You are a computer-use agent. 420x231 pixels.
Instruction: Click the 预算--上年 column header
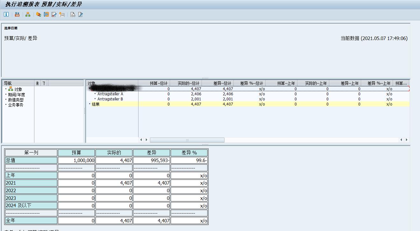281,83
